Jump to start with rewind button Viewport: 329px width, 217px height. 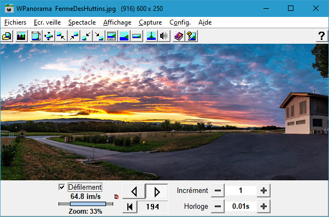(130, 207)
